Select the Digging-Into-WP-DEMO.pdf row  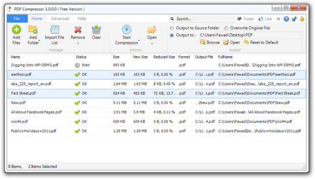pos(157,65)
